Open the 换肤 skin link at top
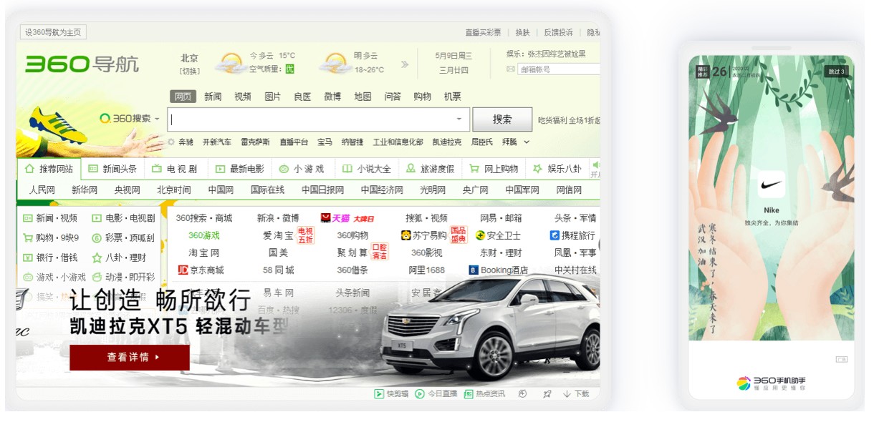Viewport: 874px width, 422px height. tap(522, 32)
